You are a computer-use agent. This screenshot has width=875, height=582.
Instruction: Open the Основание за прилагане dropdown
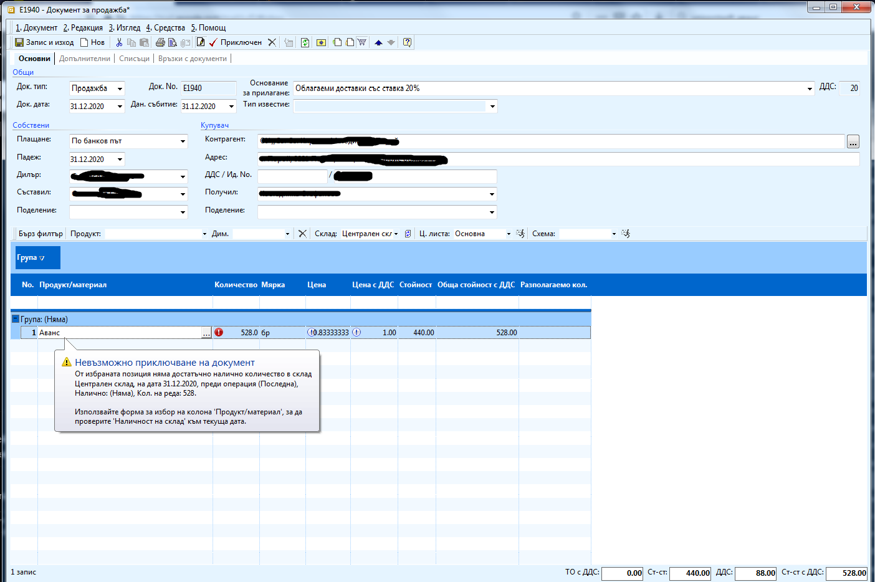coord(810,89)
